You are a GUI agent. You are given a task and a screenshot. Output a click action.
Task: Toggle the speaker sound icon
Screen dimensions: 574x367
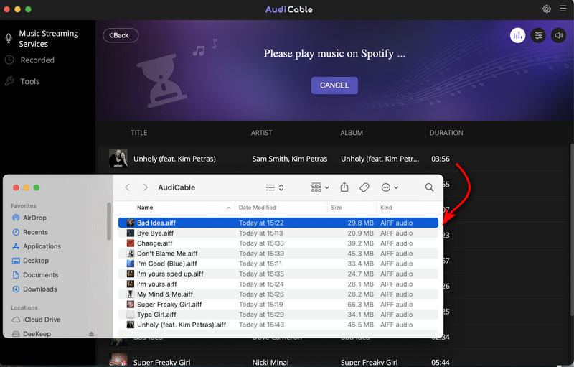[559, 35]
